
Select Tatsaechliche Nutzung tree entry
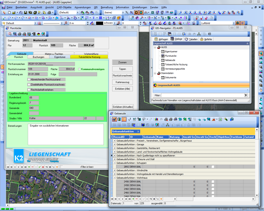pos(176,64)
